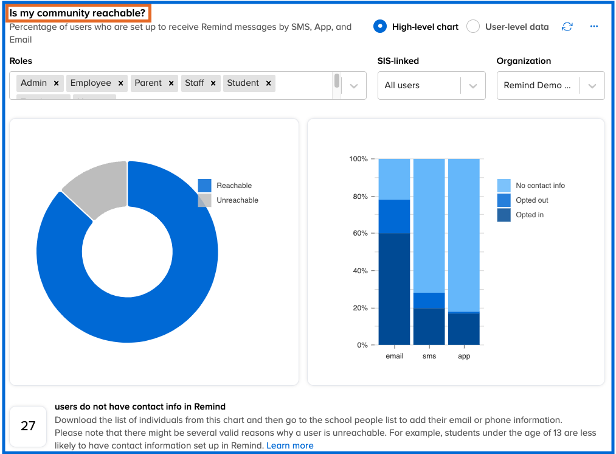Expand the Roles dropdown arrow
Screen dimensions: 616x454
354,86
